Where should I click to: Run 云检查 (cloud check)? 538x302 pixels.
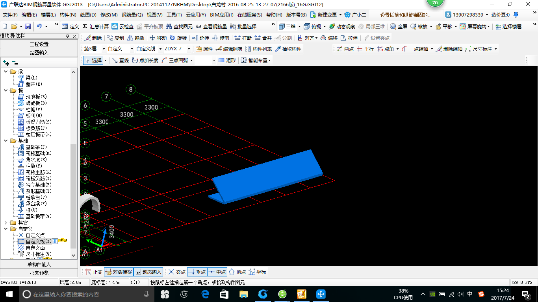click(x=122, y=26)
